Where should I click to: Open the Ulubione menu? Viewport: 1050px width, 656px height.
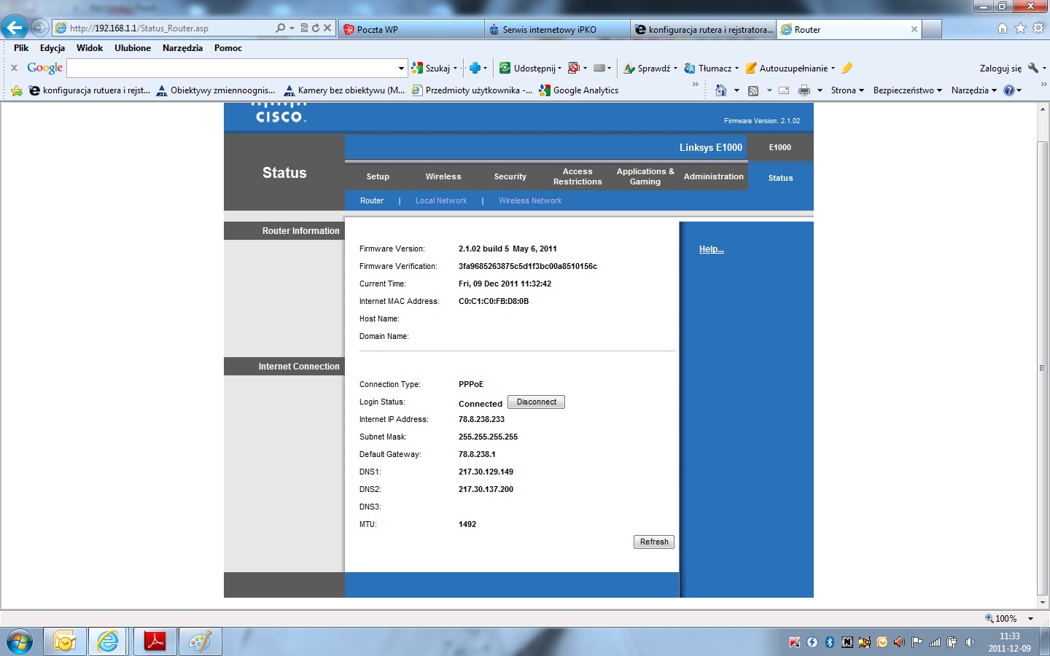[x=133, y=48]
